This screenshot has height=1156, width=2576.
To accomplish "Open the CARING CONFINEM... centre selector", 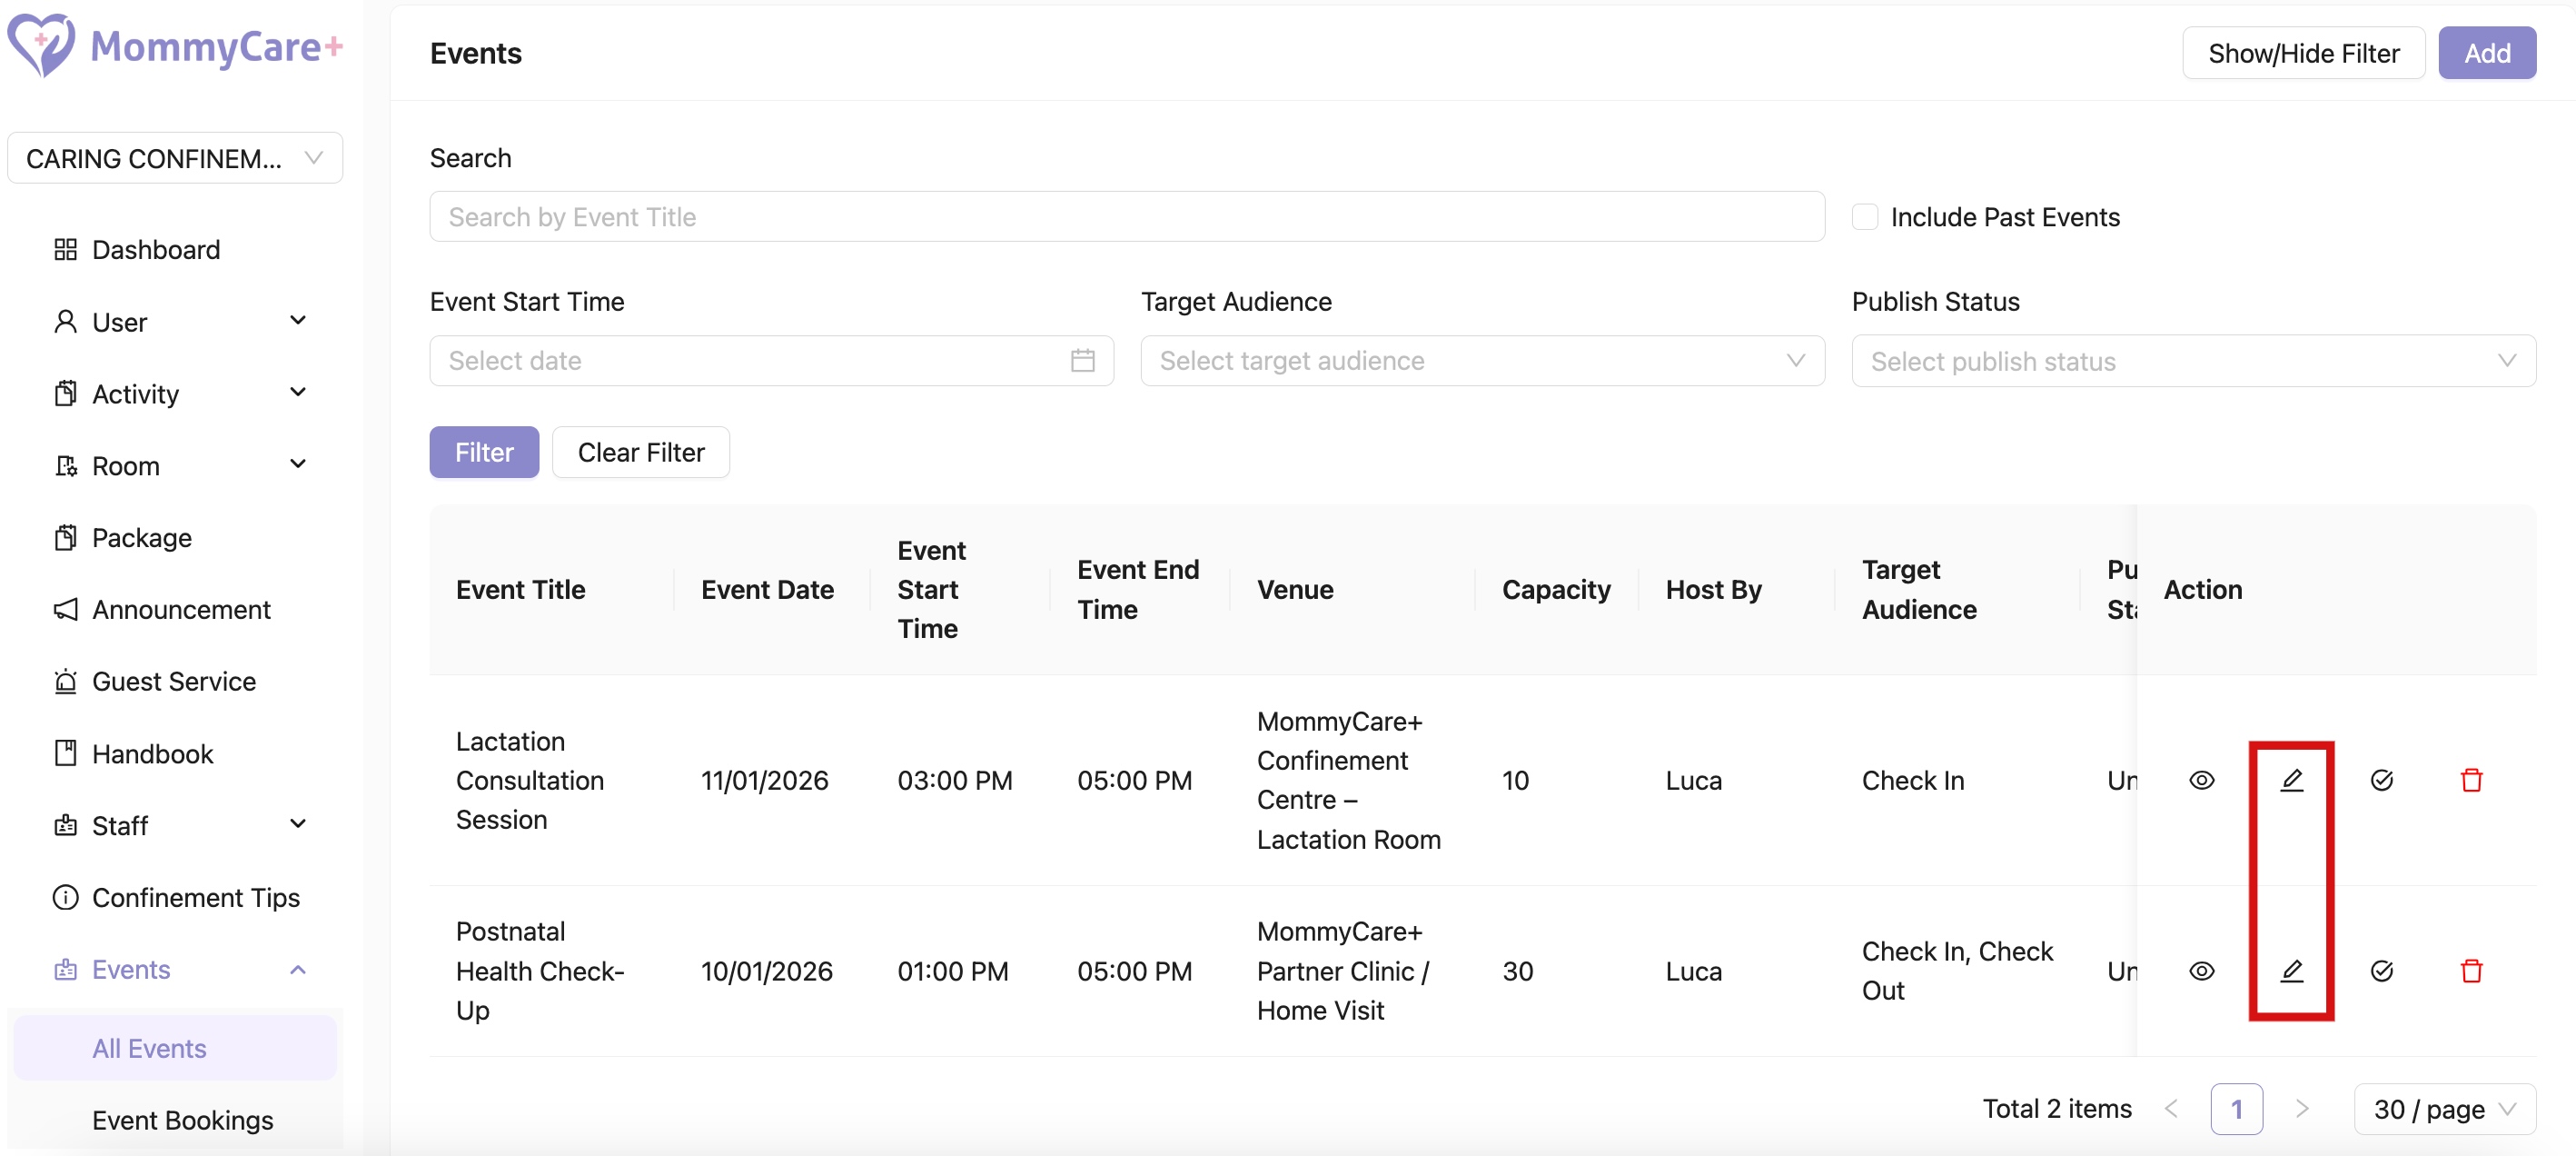I will (174, 158).
